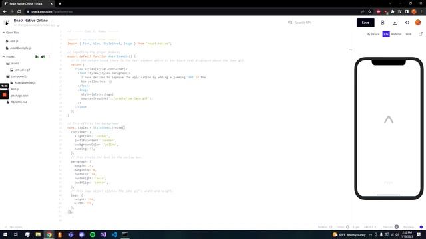Select the React Native Online browser tab
The width and height of the screenshot is (426, 239).
point(28,4)
